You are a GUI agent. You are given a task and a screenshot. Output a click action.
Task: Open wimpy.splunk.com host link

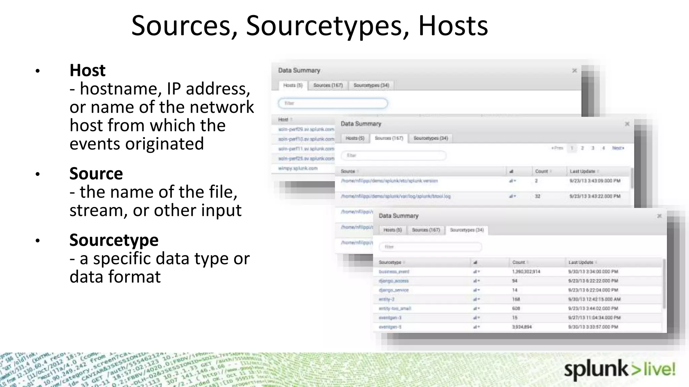click(x=298, y=168)
